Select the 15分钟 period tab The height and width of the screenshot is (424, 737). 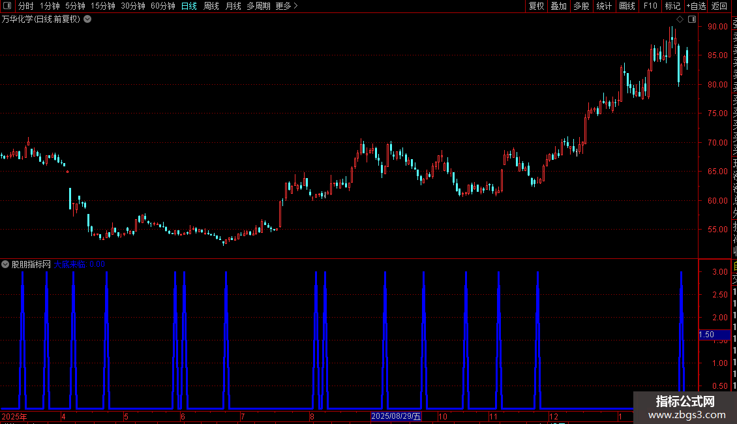(103, 6)
